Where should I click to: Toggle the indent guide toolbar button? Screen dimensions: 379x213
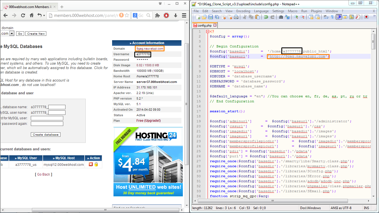pos(339,17)
